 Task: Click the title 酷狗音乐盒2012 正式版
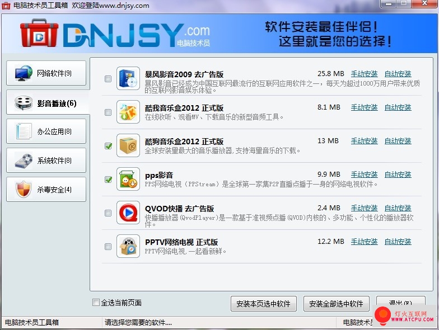184,142
